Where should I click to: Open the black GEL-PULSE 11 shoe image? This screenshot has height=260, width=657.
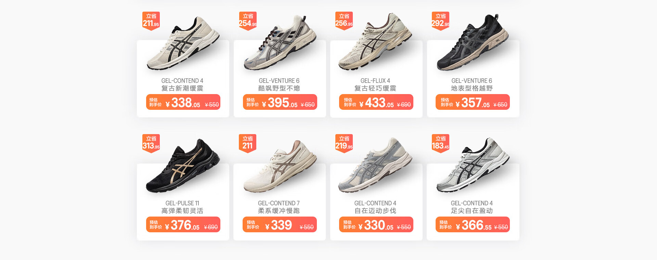click(183, 166)
